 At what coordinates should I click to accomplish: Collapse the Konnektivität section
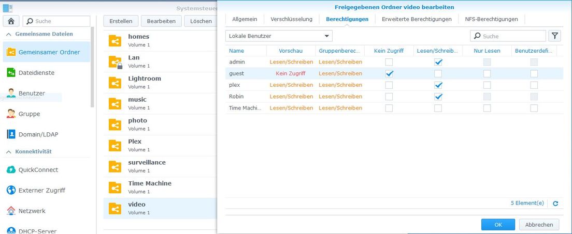click(9, 151)
